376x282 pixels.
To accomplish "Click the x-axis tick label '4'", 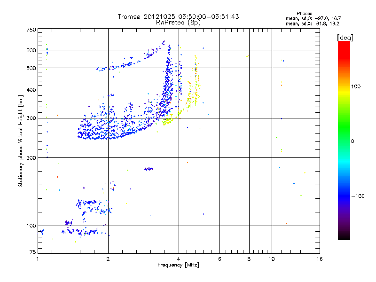I will point(179,259).
